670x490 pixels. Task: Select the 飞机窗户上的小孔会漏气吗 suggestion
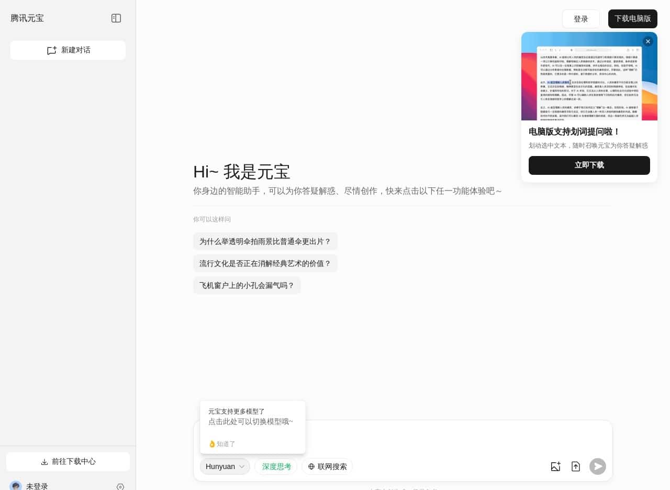click(247, 285)
